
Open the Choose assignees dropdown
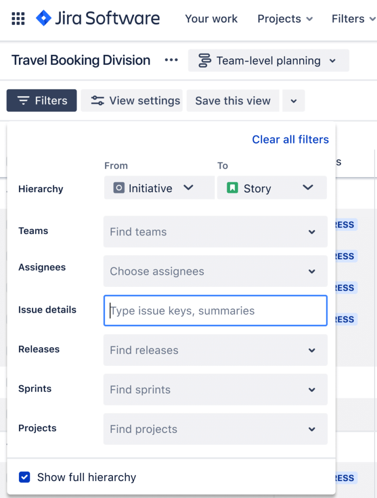pyautogui.click(x=215, y=271)
